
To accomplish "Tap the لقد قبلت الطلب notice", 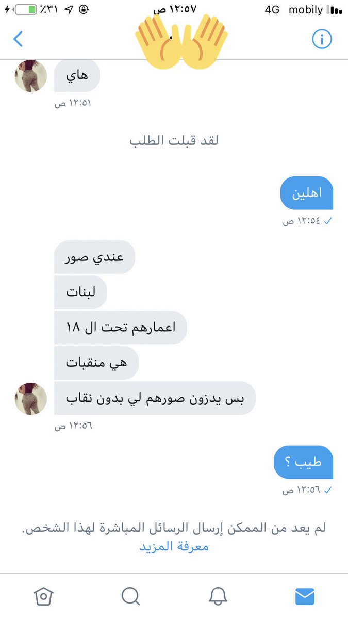I will (174, 140).
